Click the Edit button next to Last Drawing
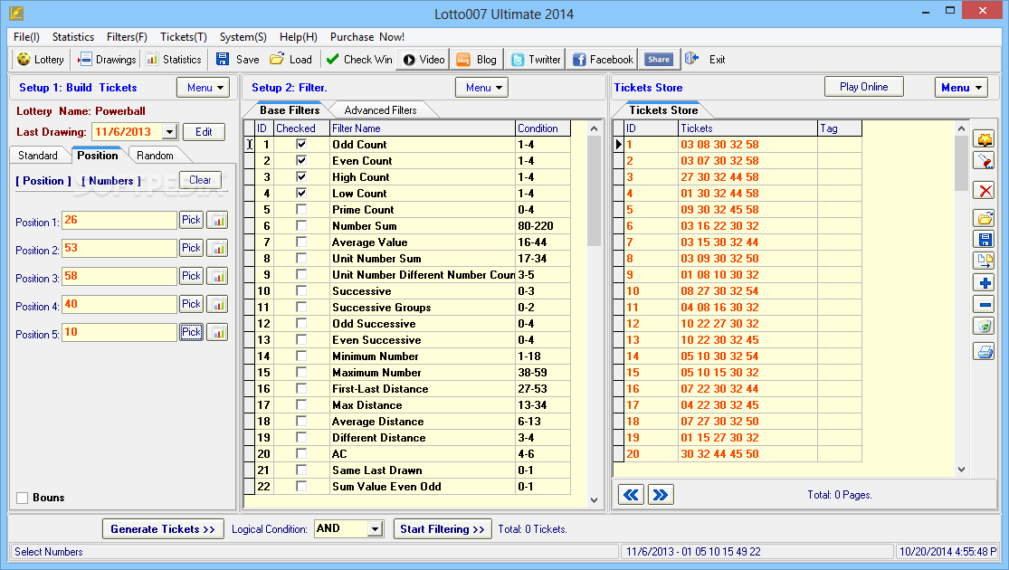The height and width of the screenshot is (570, 1009). click(204, 132)
